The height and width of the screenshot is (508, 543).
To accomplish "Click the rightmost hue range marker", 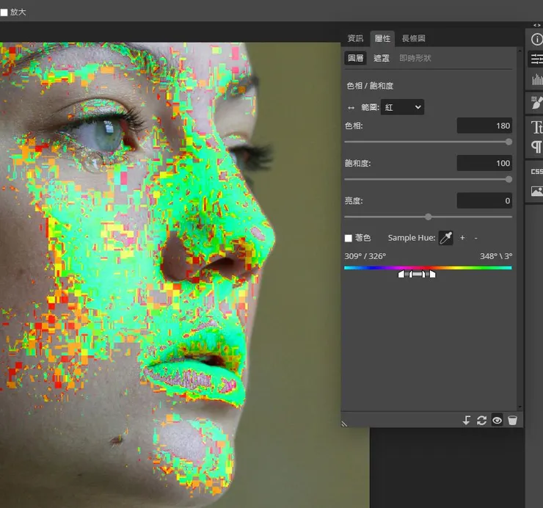I will [432, 275].
